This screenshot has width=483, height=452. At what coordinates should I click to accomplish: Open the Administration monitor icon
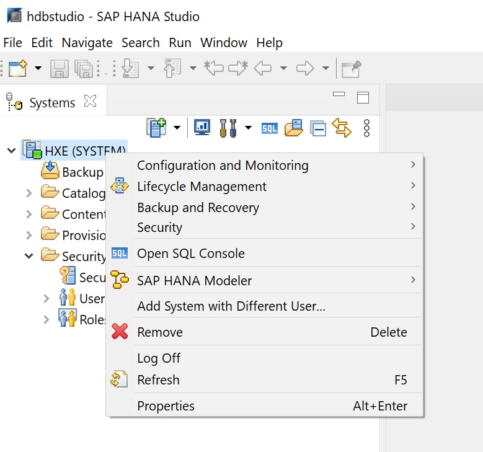pyautogui.click(x=202, y=128)
